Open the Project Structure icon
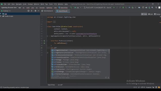 coord(139,8)
